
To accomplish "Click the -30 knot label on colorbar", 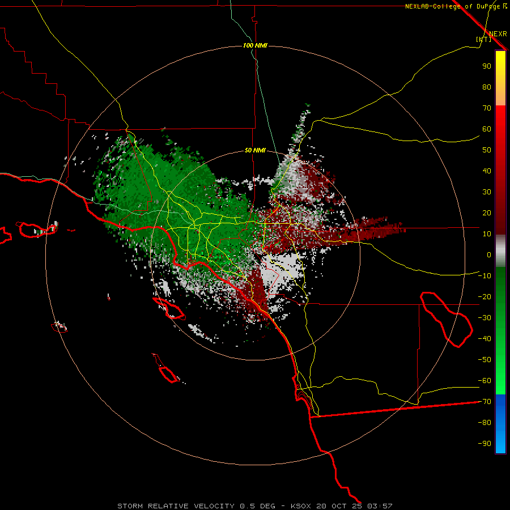I will pyautogui.click(x=484, y=318).
